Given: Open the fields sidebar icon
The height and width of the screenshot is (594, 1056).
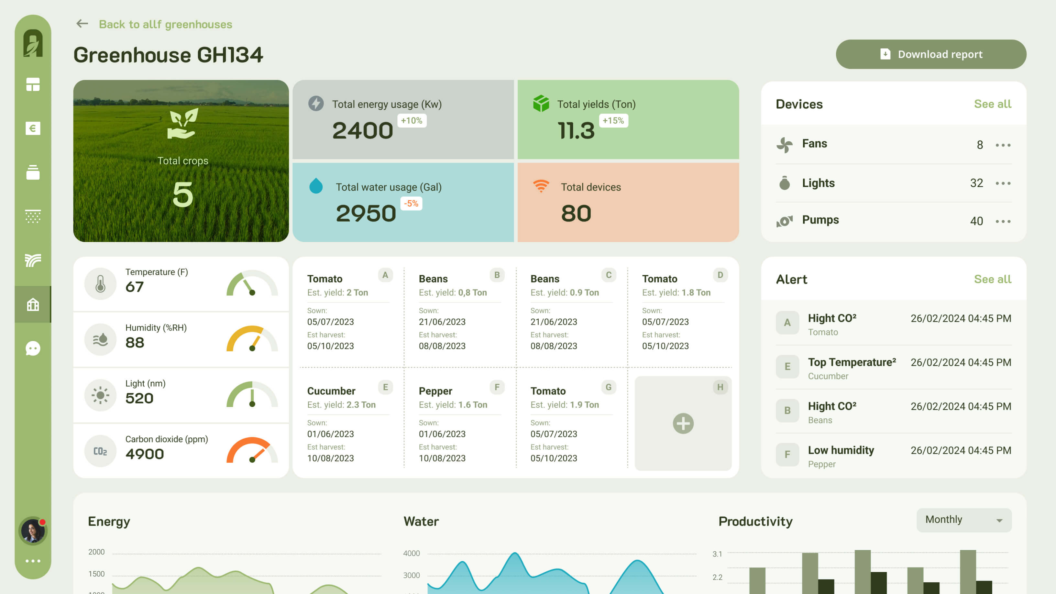Looking at the screenshot, I should click(x=33, y=260).
